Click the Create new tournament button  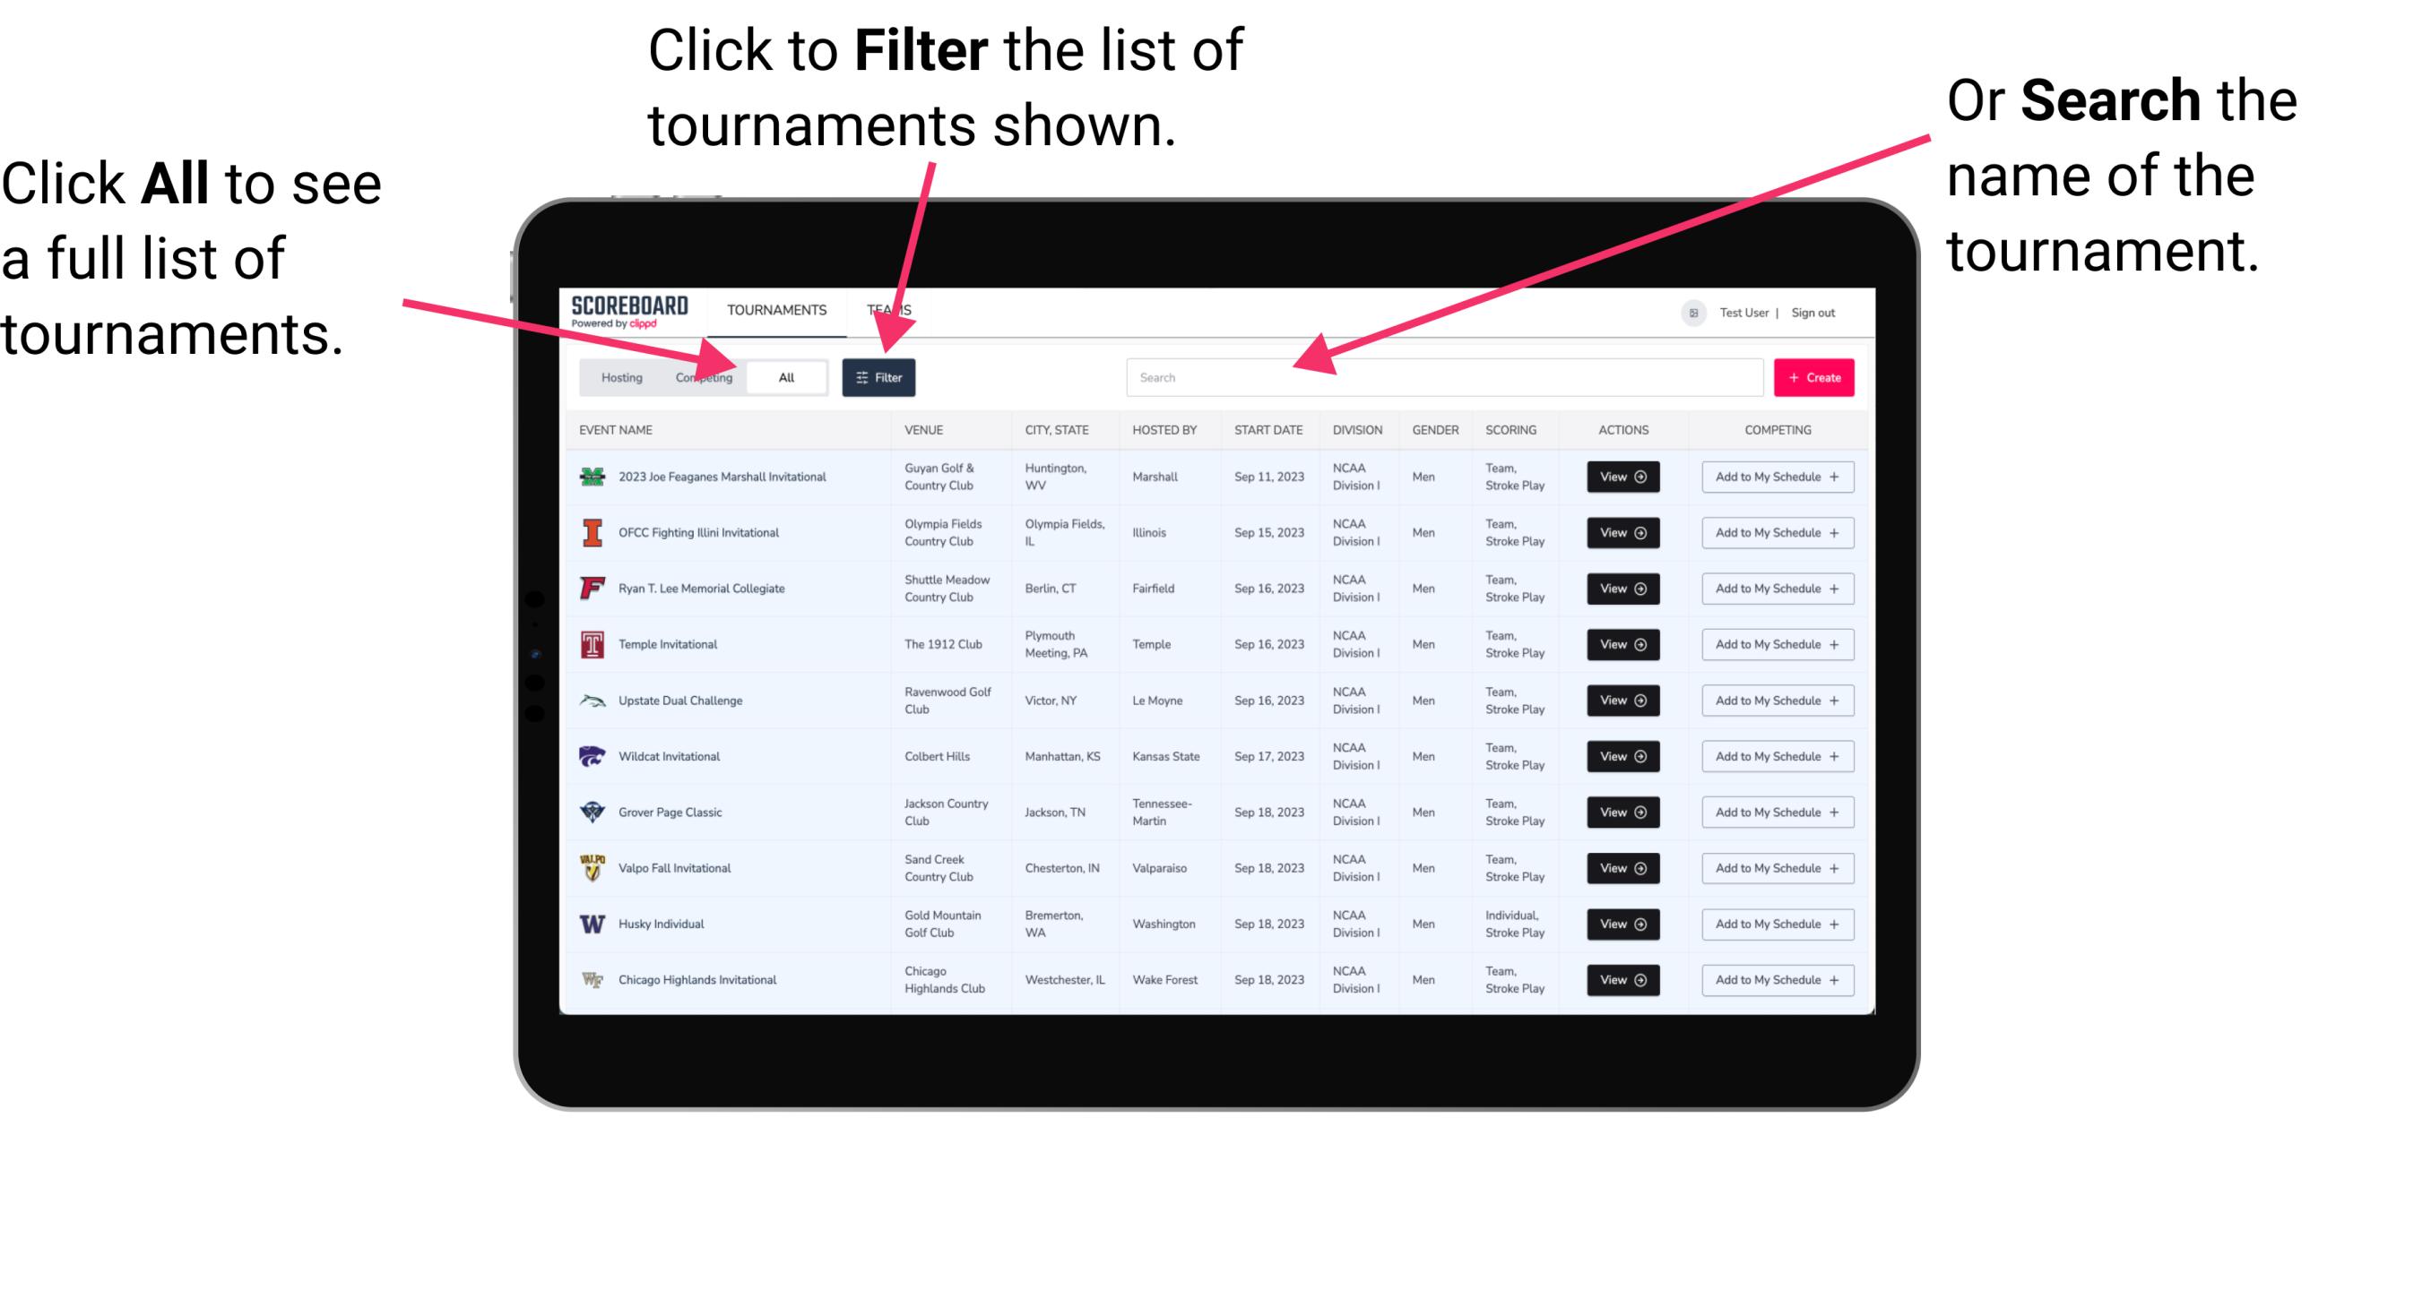pyautogui.click(x=1814, y=376)
